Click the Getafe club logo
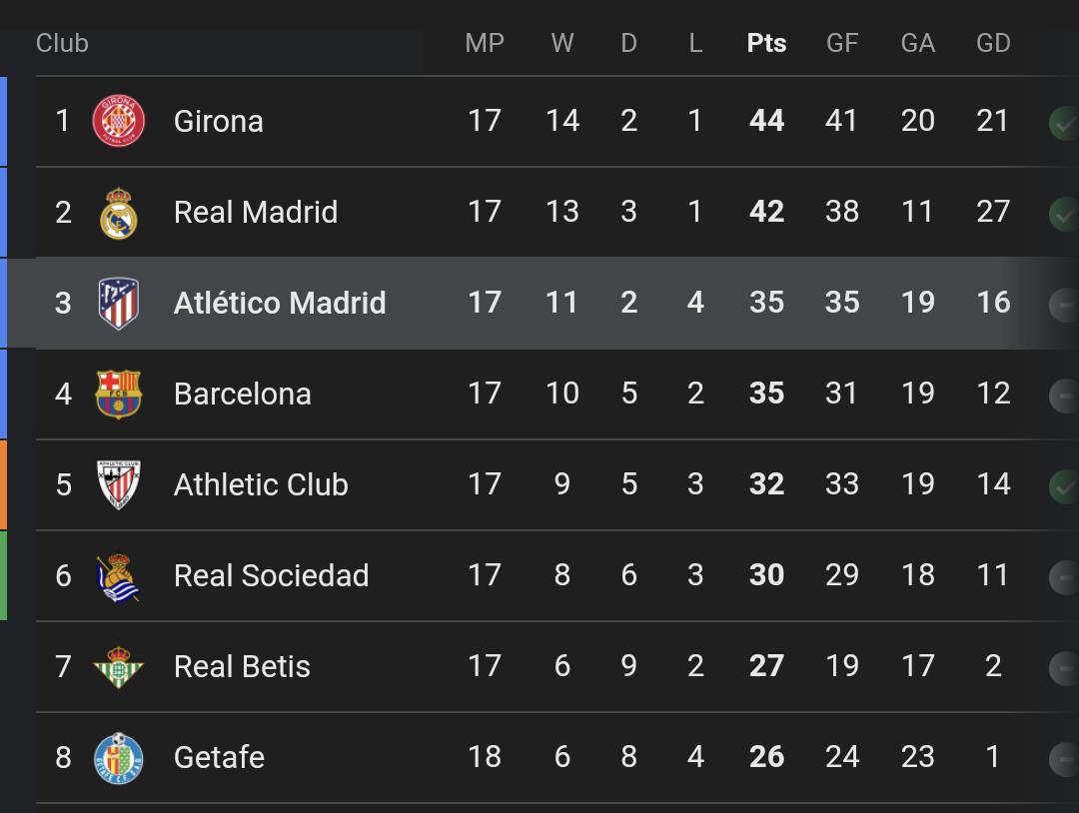The image size is (1079, 813). pos(119,758)
